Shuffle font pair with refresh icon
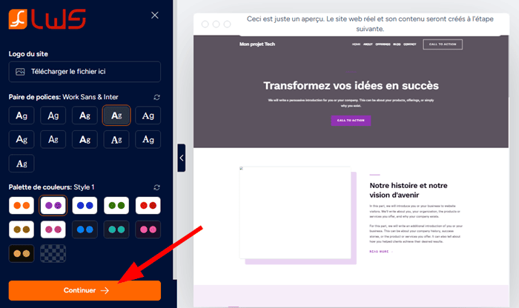Image resolution: width=519 pixels, height=308 pixels. tap(156, 97)
